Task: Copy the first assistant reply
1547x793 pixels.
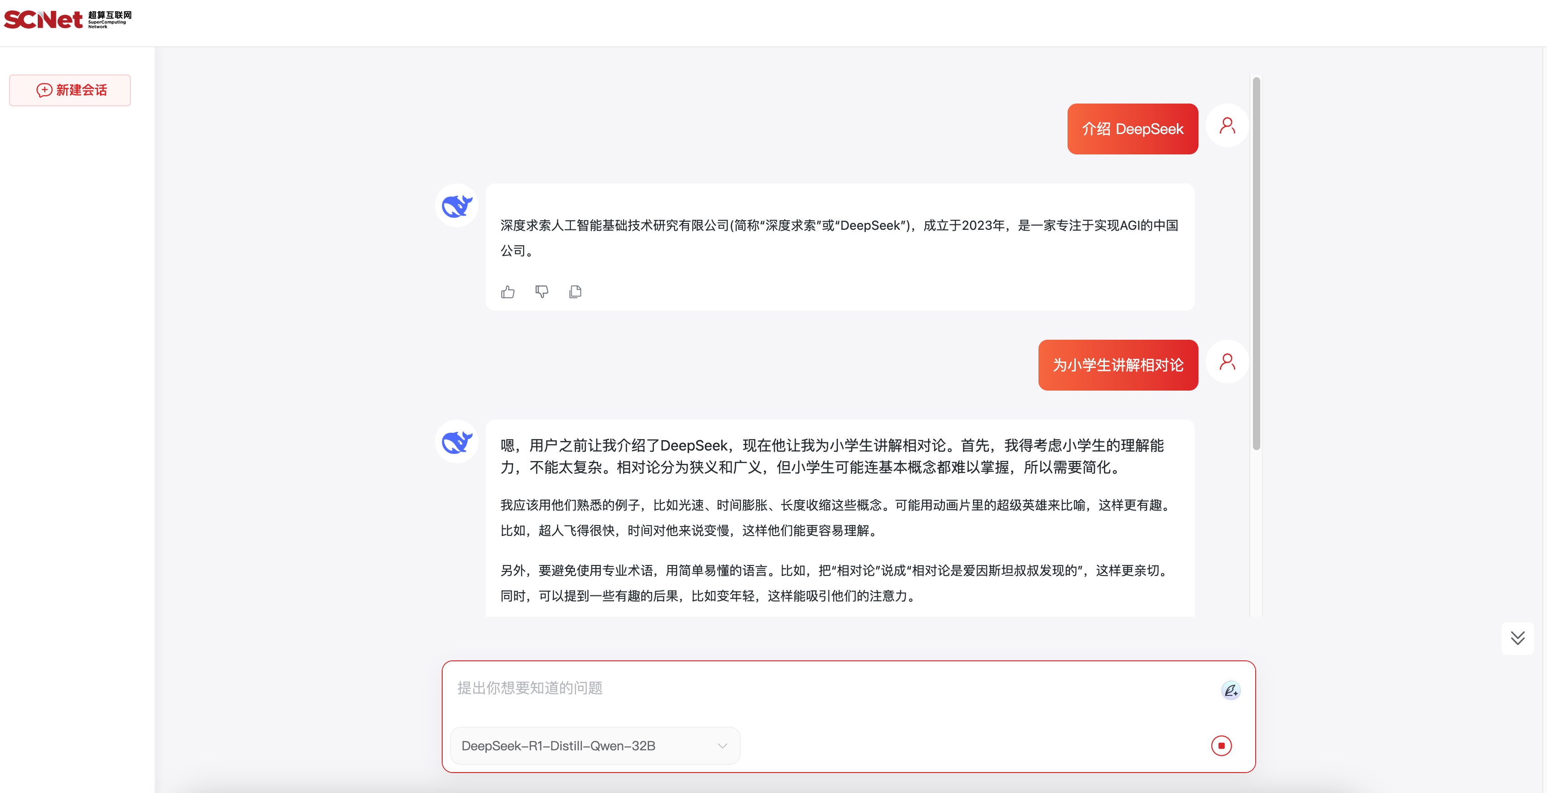Action: 575,292
